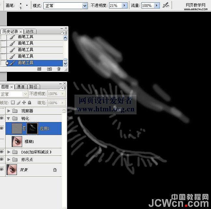
Task: Toggle lock transparent pixels icon
Action: point(13,103)
